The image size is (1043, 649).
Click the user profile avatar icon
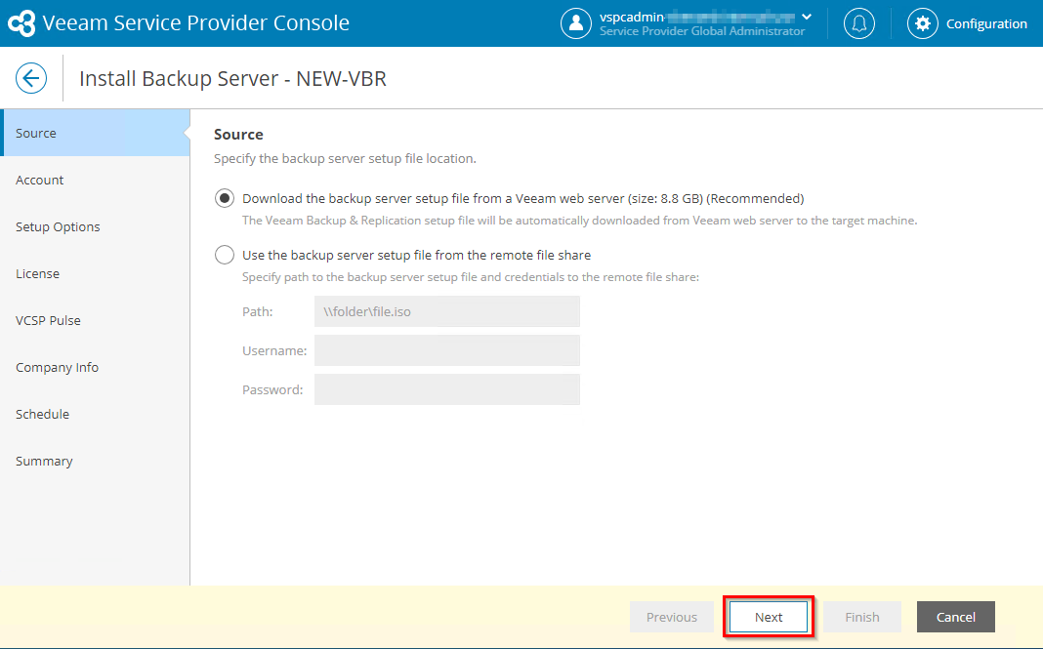tap(576, 23)
